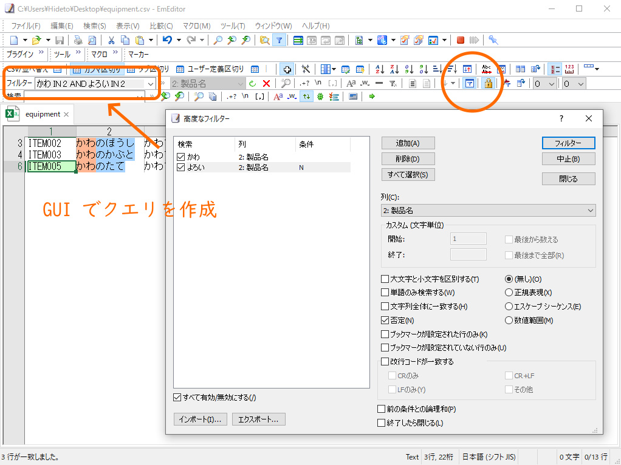Screen dimensions: 621x465
Task: Select the Cut icon on the toolbar
Action: click(x=112, y=40)
